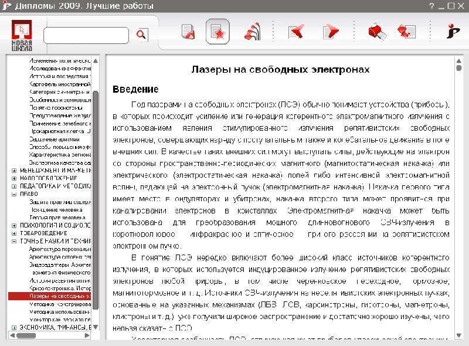
Task: Click tree horizontal scroll-right arrow
Action: pyautogui.click(x=87, y=335)
